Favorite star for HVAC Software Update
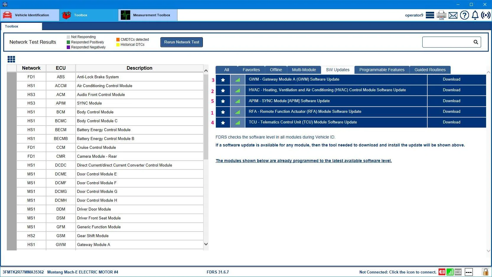The image size is (492, 277). point(223,90)
